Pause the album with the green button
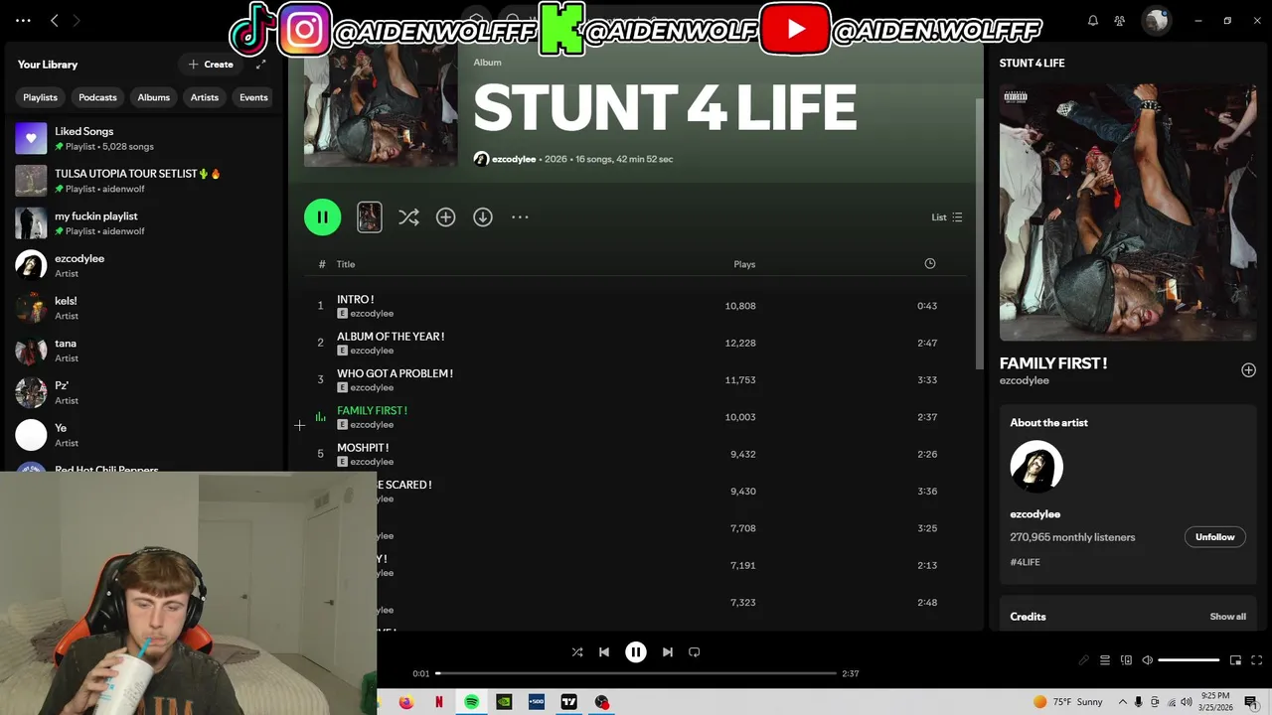Viewport: 1272px width, 715px height. pyautogui.click(x=322, y=216)
